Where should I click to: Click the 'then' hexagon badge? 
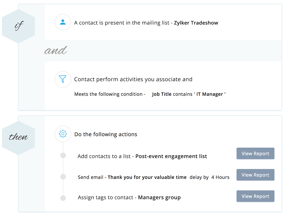coord(18,138)
